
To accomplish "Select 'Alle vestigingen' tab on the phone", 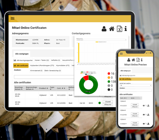I will 125,71.
